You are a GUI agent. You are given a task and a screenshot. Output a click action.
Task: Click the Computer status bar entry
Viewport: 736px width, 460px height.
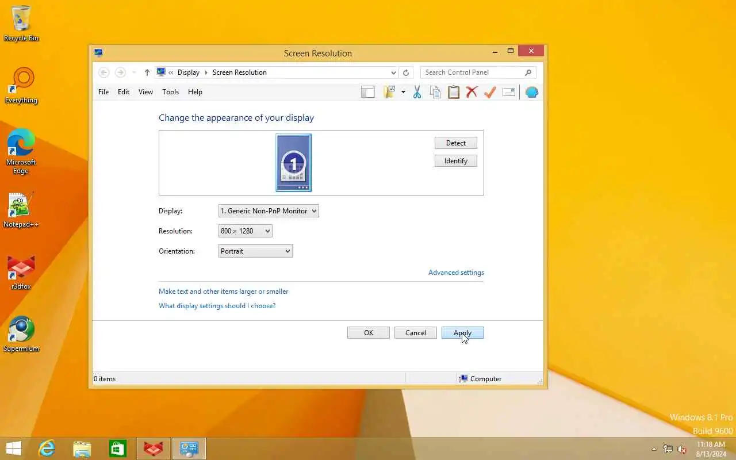[x=480, y=379]
